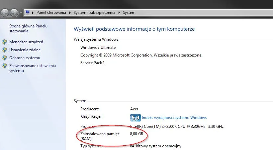This screenshot has width=273, height=150.
Task: Expand arrow before Panel sterowania breadcrumb
Action: pyautogui.click(x=33, y=13)
